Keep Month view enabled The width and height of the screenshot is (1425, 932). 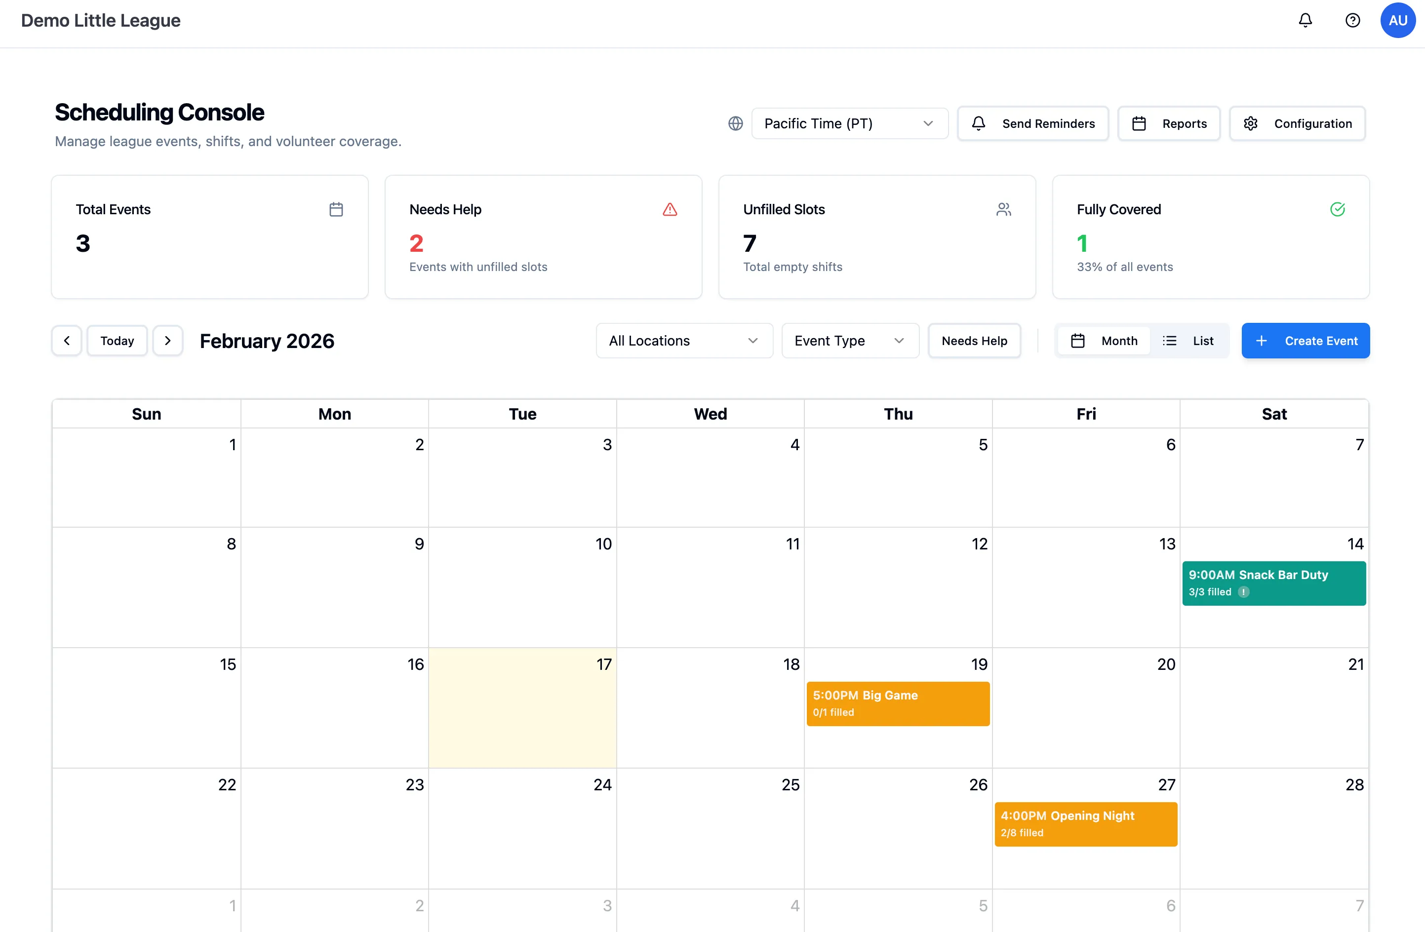point(1104,341)
